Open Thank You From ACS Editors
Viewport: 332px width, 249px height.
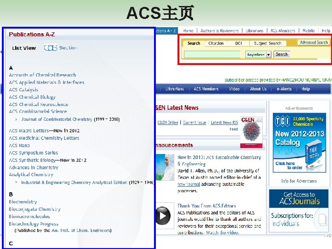click(207, 206)
